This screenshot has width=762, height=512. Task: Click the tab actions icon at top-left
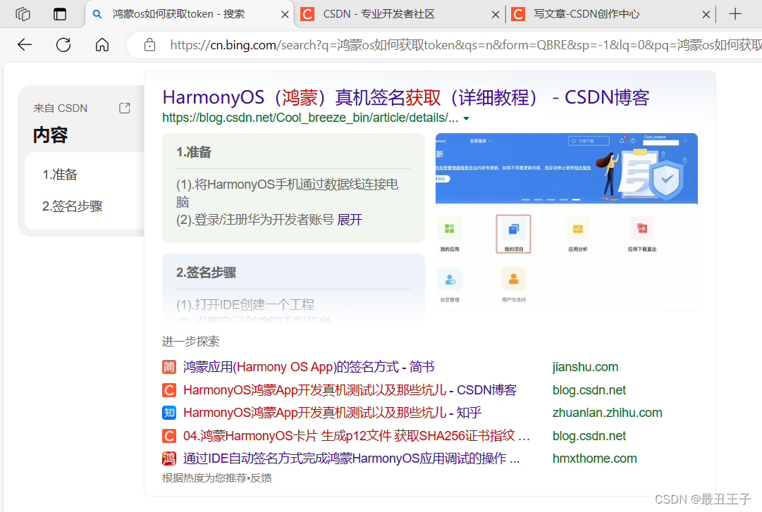[x=22, y=13]
